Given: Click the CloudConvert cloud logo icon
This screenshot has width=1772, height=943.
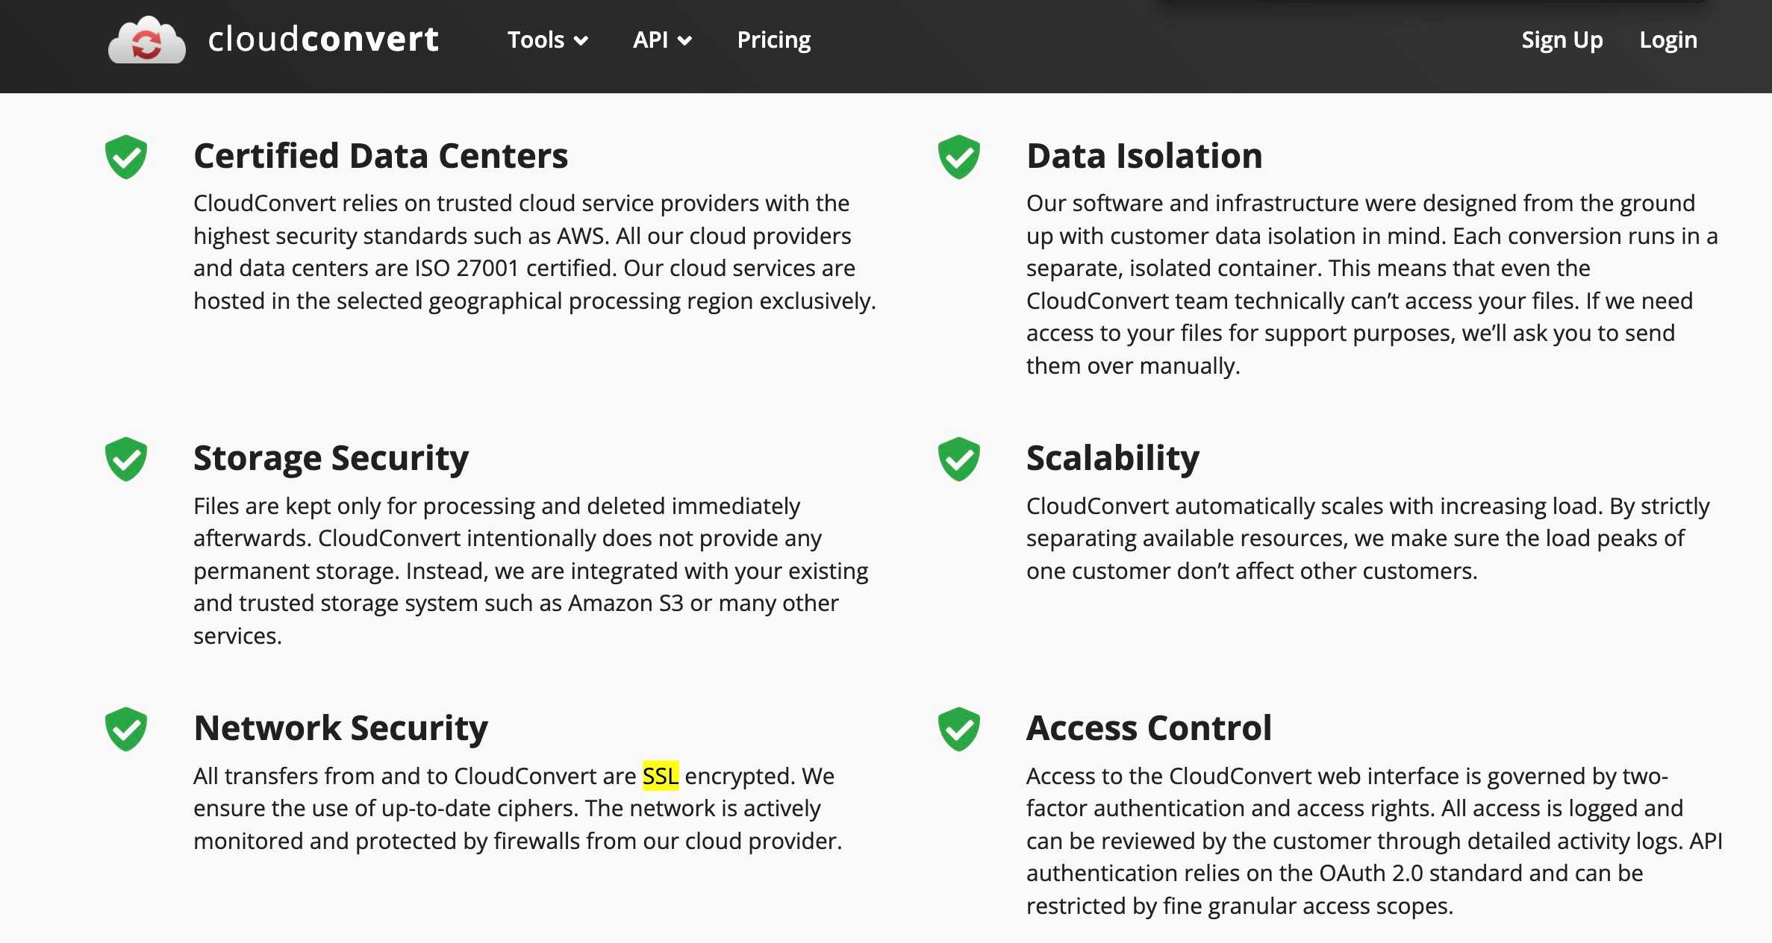Looking at the screenshot, I should tap(146, 40).
